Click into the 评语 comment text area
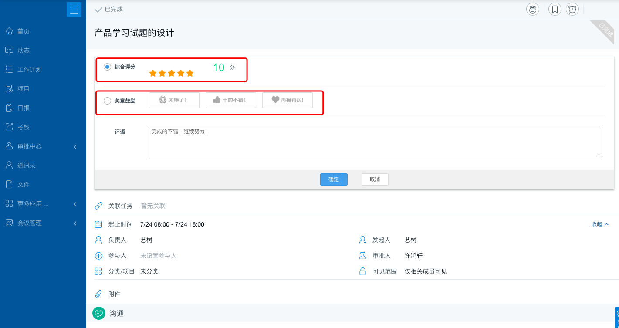The width and height of the screenshot is (619, 328). coord(375,142)
